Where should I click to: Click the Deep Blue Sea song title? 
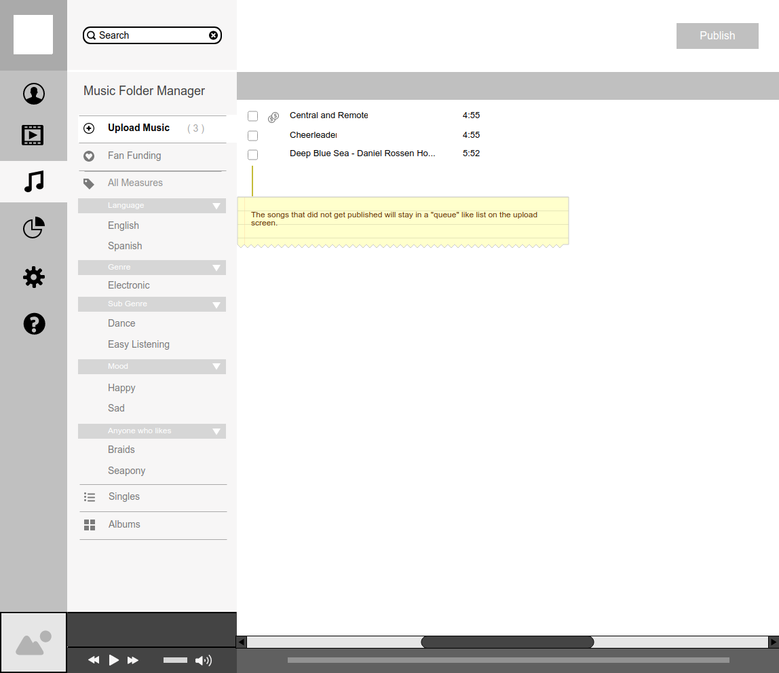pyautogui.click(x=362, y=153)
